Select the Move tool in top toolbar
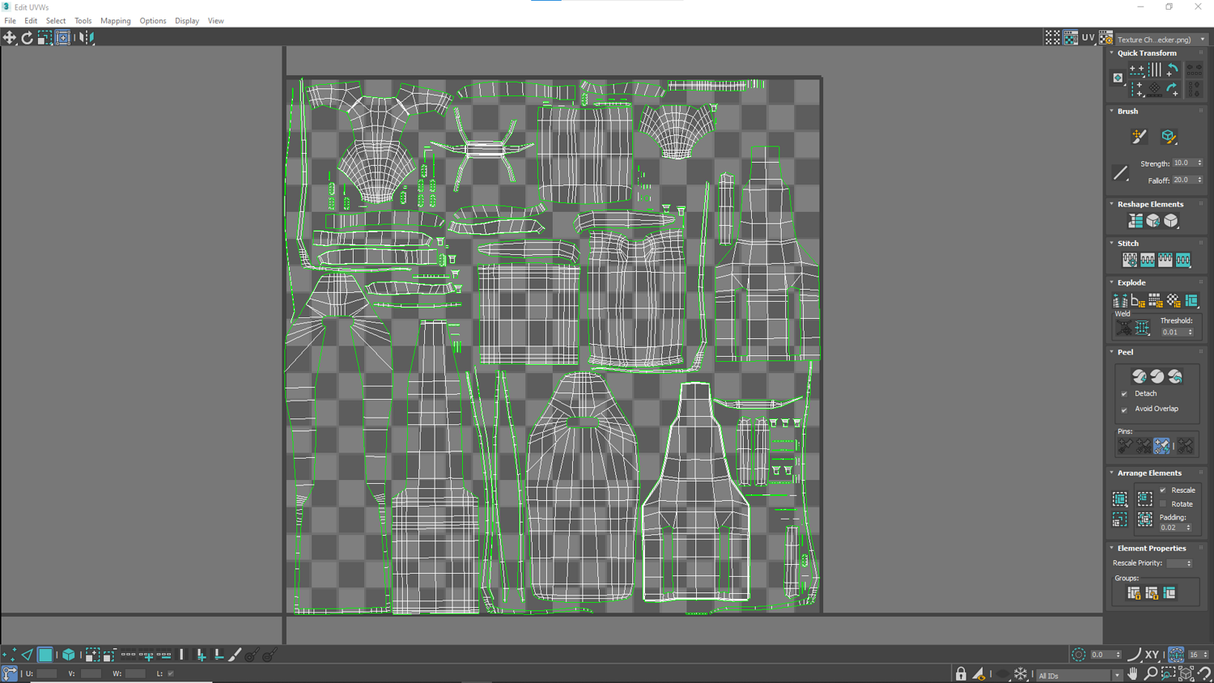 pyautogui.click(x=10, y=38)
